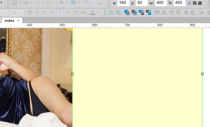
Task: Toggle italic formatting
Action: (37, 12)
